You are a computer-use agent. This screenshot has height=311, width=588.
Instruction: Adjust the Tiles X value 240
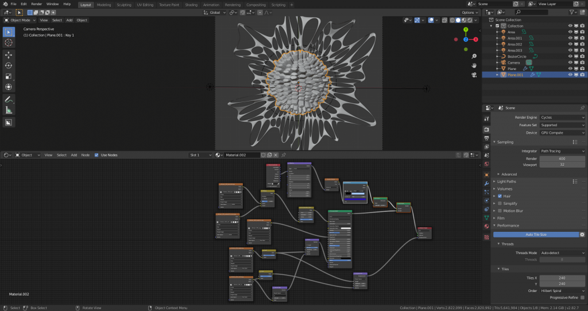pyautogui.click(x=562, y=278)
